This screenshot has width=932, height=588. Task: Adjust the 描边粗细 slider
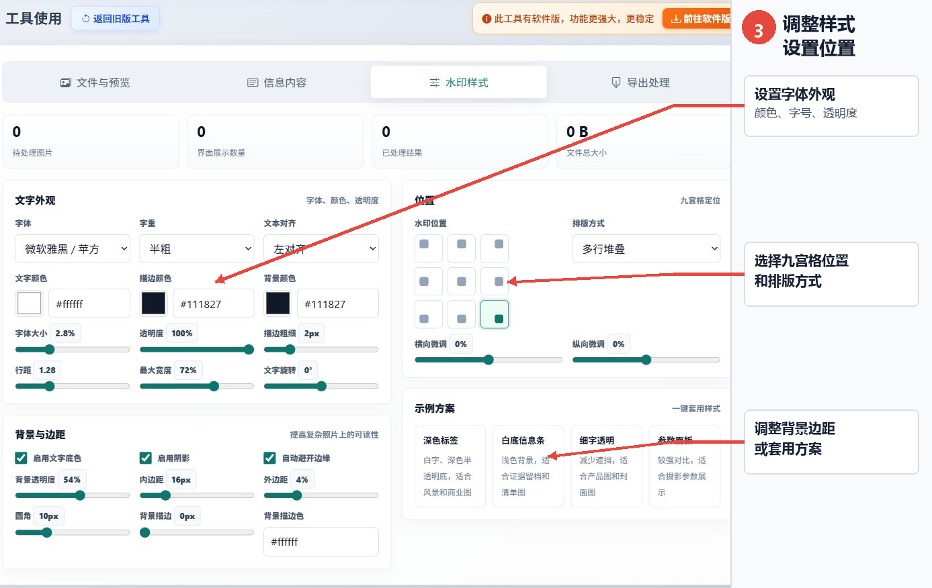[x=321, y=350]
